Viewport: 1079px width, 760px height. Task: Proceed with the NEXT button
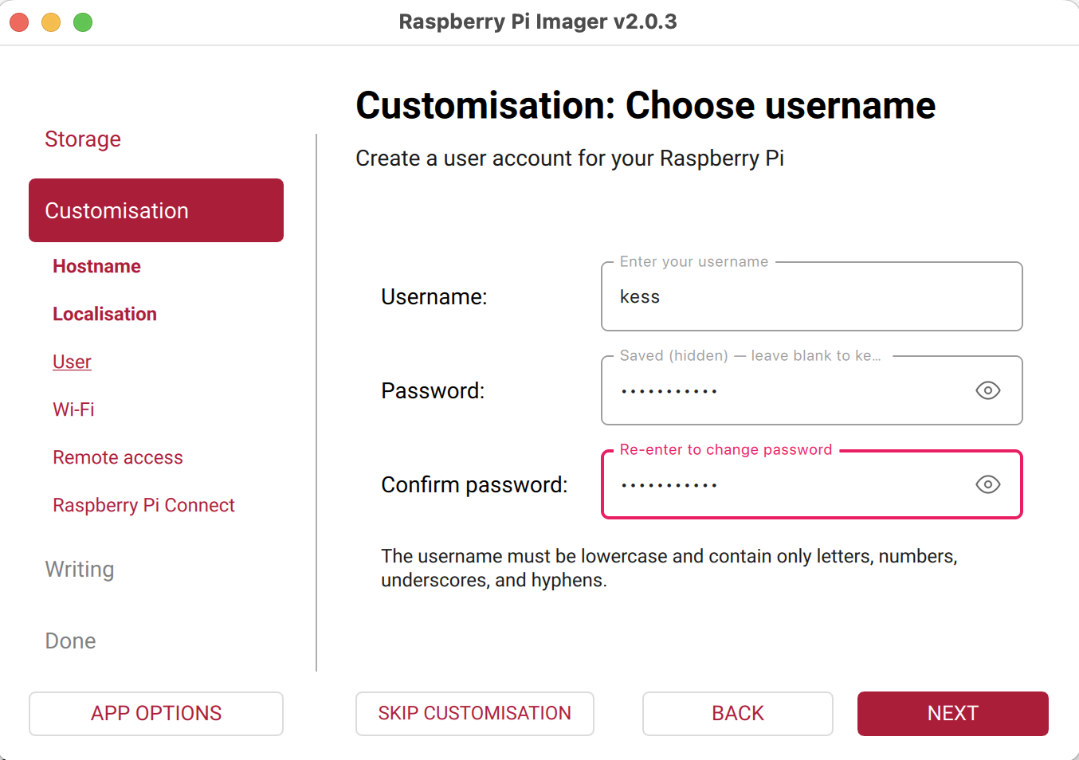click(953, 714)
